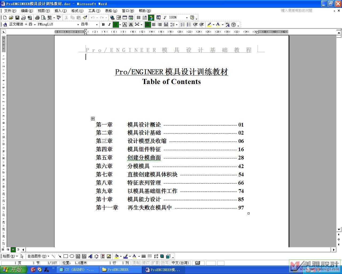Screen dimensions: 342x274
Task: Click the Numbering list icon
Action: [x=183, y=25]
